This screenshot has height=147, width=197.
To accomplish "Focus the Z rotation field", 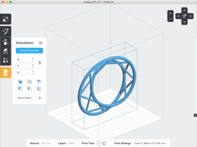I will tap(25, 73).
